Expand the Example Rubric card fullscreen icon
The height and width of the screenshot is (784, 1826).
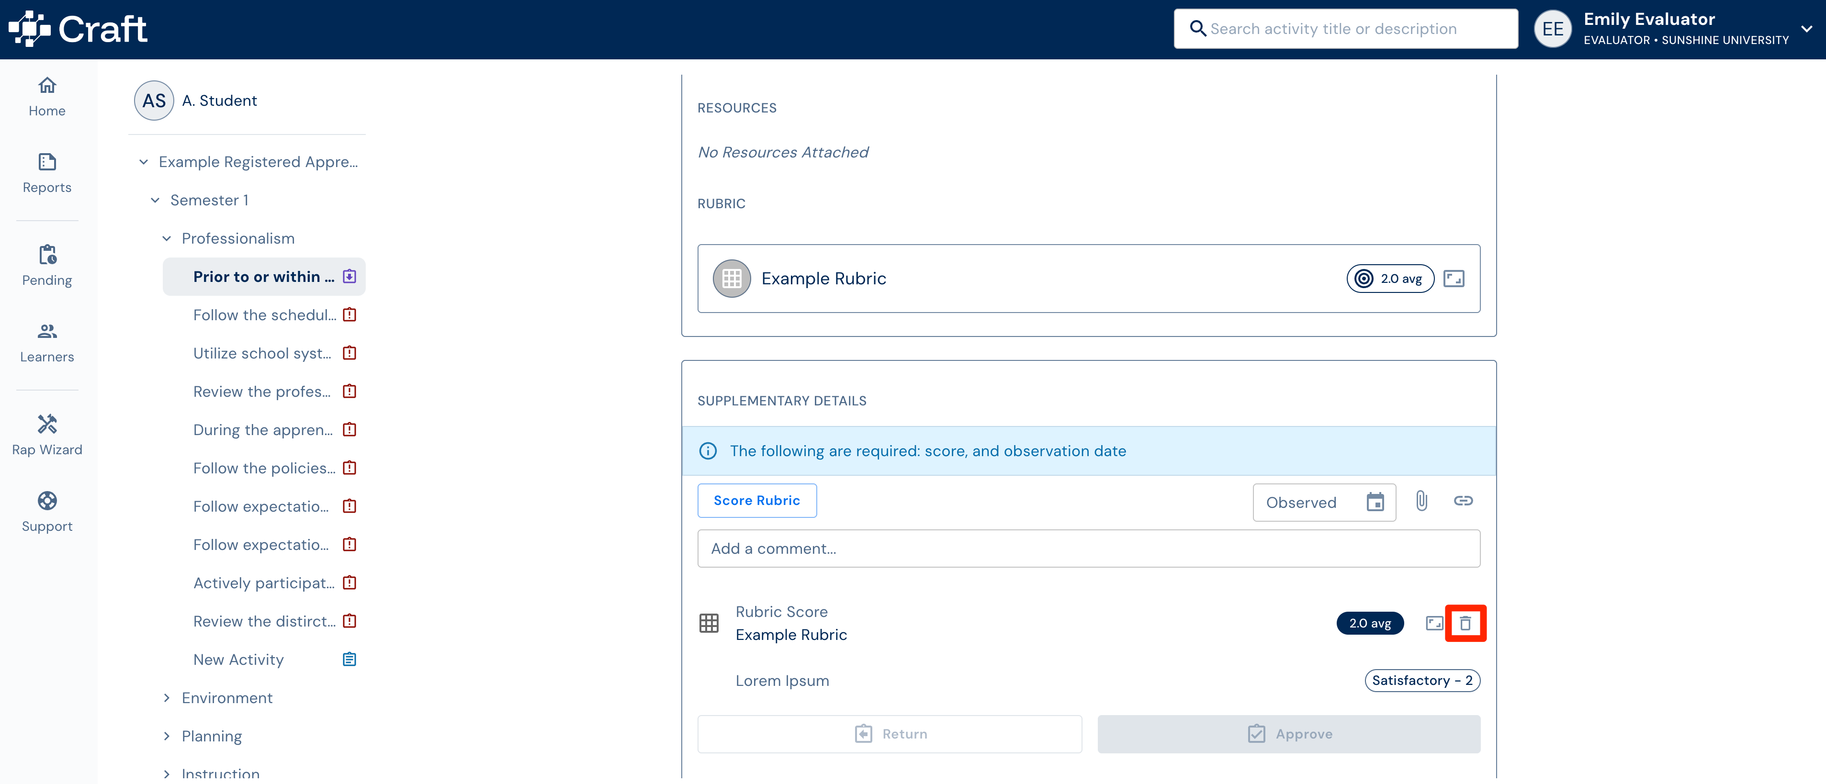(1454, 279)
